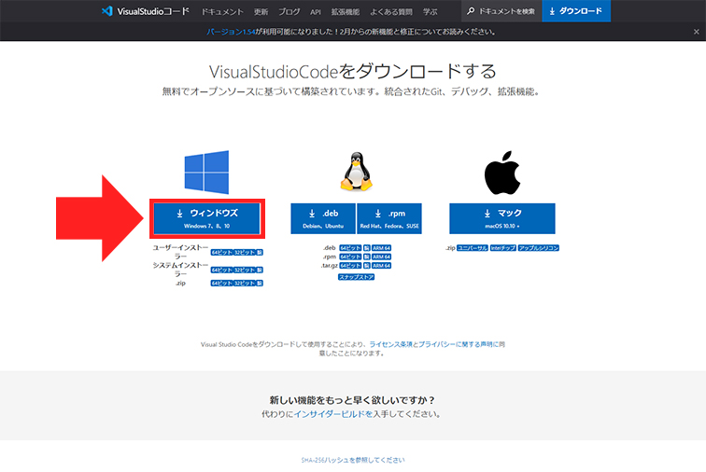
Task: Select 64ビット for ユーザーインストーラー
Action: click(221, 253)
